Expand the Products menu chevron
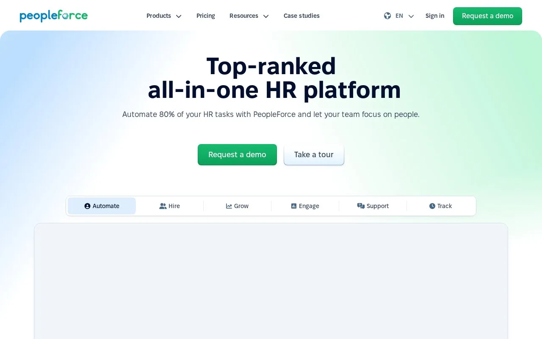This screenshot has height=339, width=542. 179,16
